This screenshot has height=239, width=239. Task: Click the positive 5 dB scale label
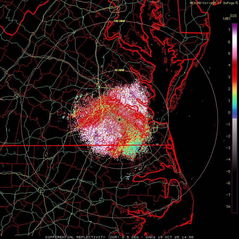229,53
